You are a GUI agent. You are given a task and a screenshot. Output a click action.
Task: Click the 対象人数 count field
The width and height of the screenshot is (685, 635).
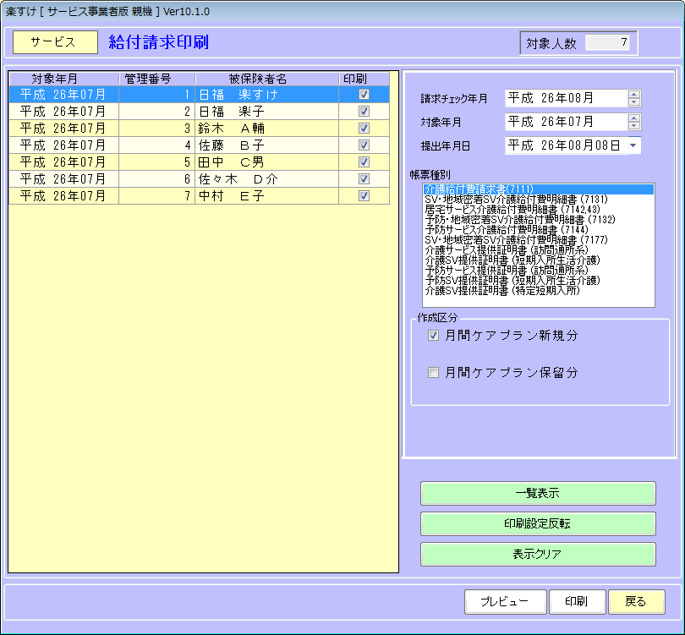point(607,42)
